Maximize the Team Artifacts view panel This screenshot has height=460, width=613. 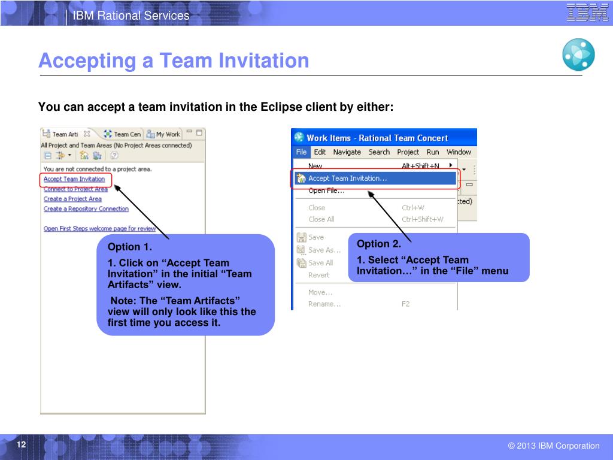tap(199, 132)
